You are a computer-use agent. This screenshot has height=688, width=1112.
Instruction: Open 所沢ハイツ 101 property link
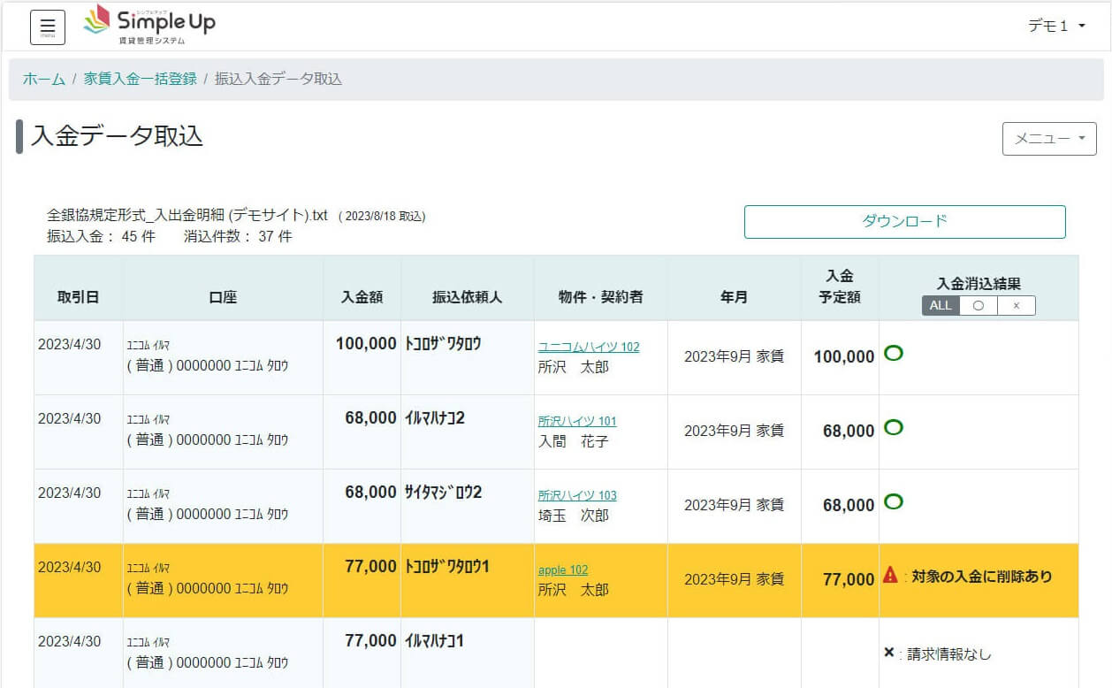(577, 421)
